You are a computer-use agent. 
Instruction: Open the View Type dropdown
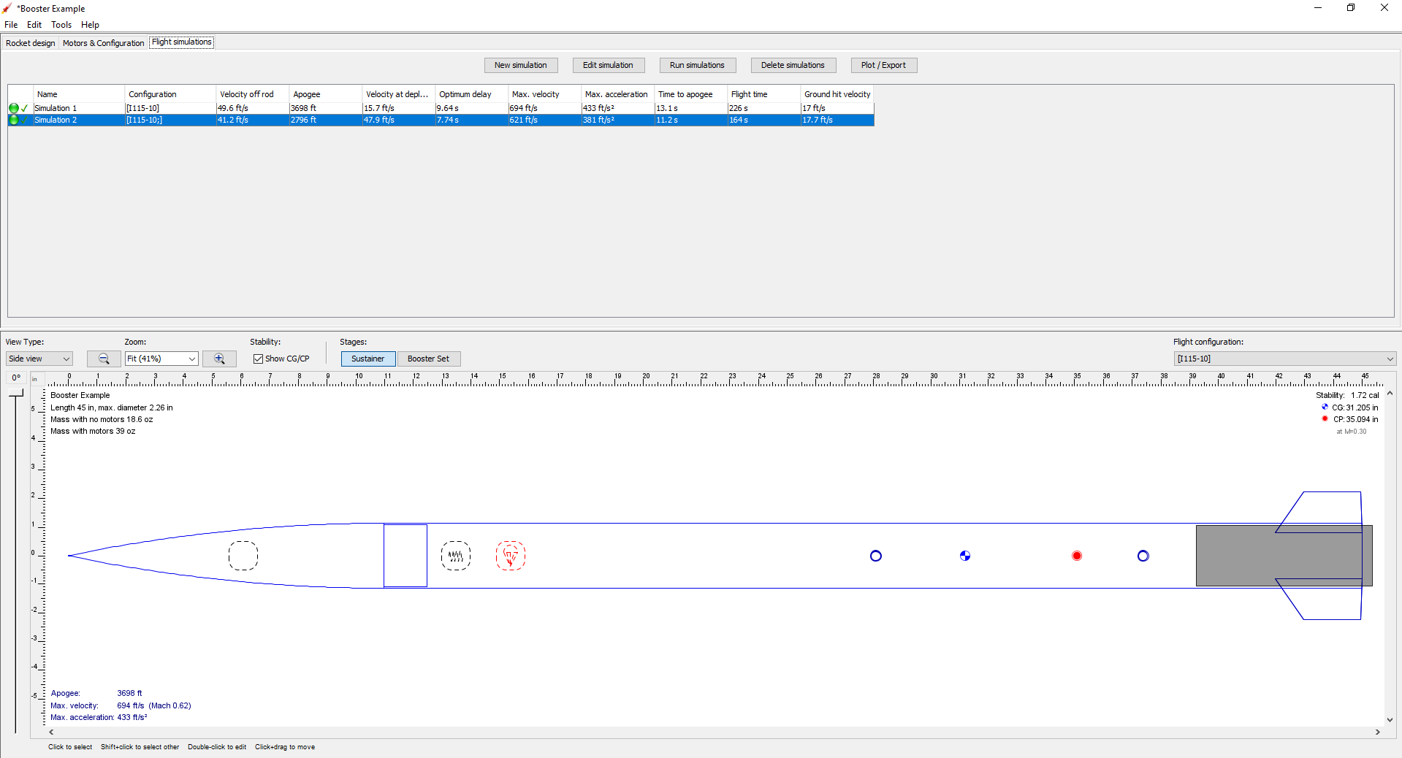pyautogui.click(x=39, y=359)
